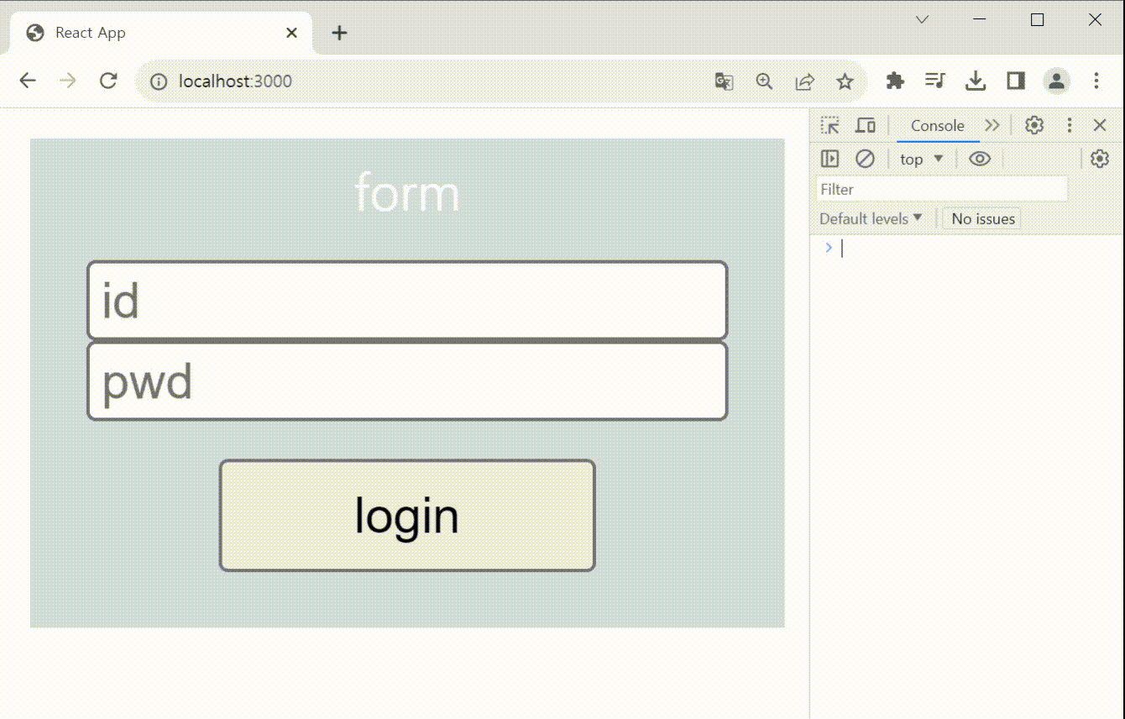Expand the hidden DevTools tabs chevron
Screen dimensions: 1125x719
(993, 124)
